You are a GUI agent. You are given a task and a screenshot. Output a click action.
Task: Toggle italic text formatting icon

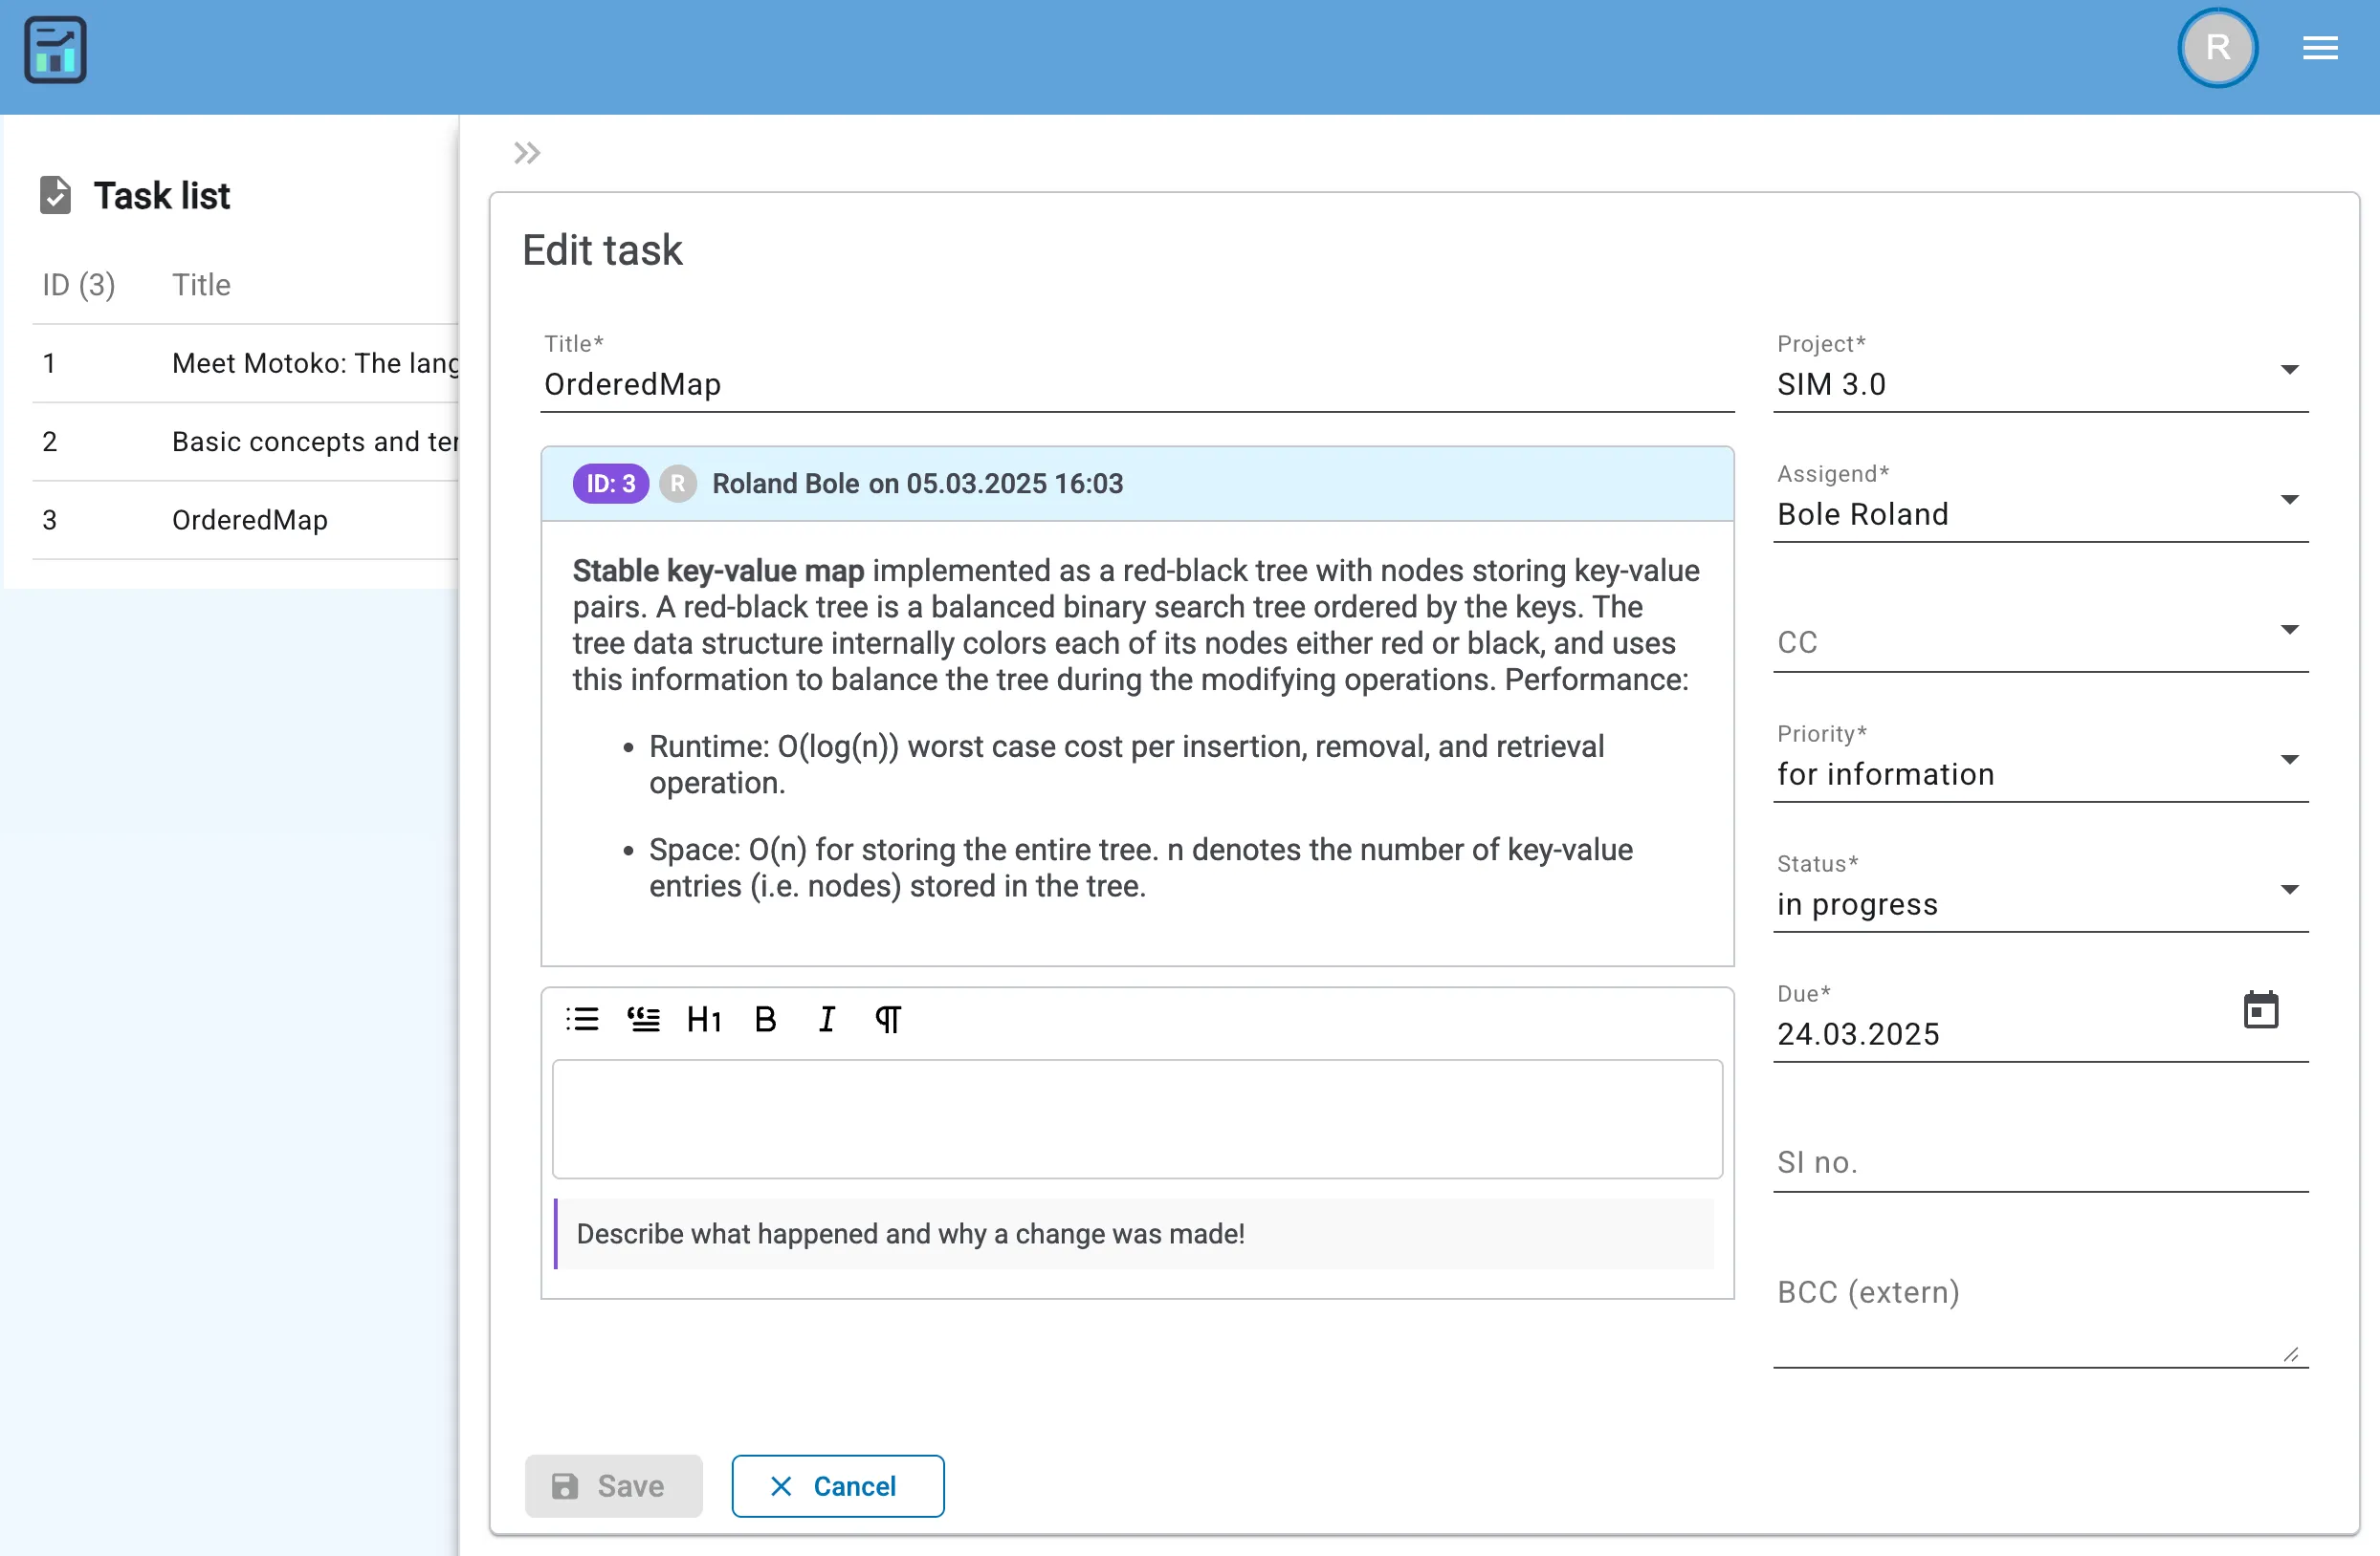[x=826, y=1021]
